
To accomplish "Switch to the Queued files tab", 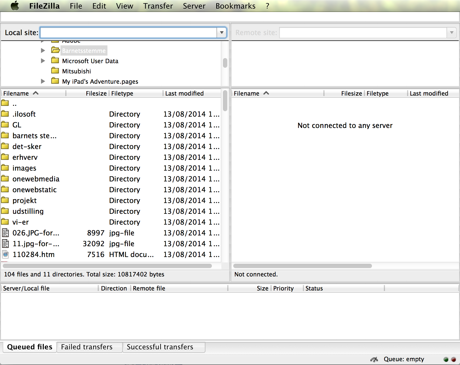I will (x=30, y=347).
